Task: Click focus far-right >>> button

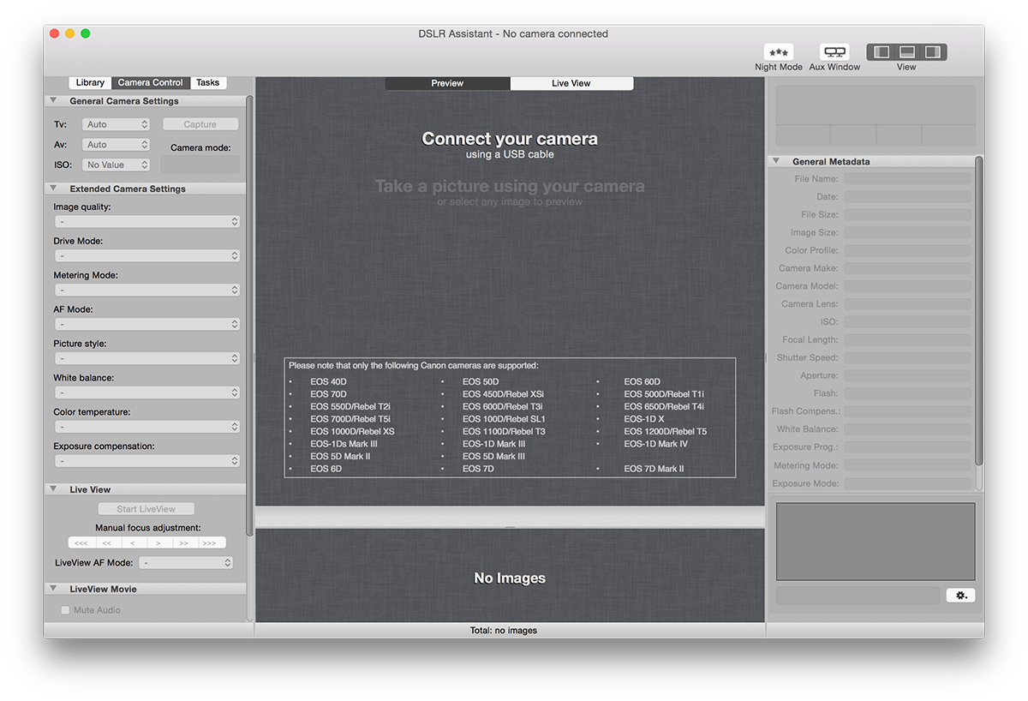Action: [211, 542]
